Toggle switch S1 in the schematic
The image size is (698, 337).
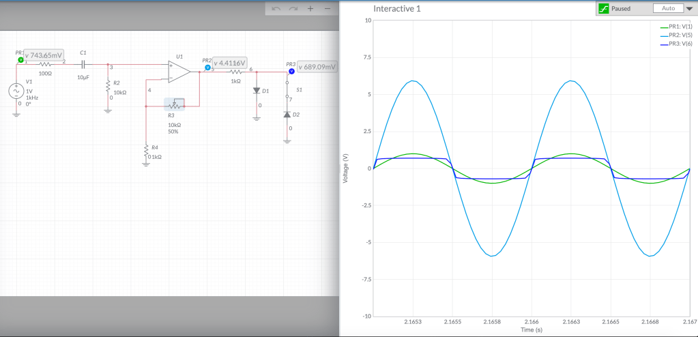click(288, 89)
